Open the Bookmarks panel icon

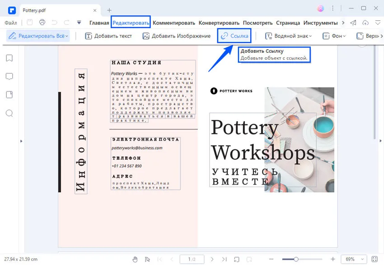(x=9, y=58)
